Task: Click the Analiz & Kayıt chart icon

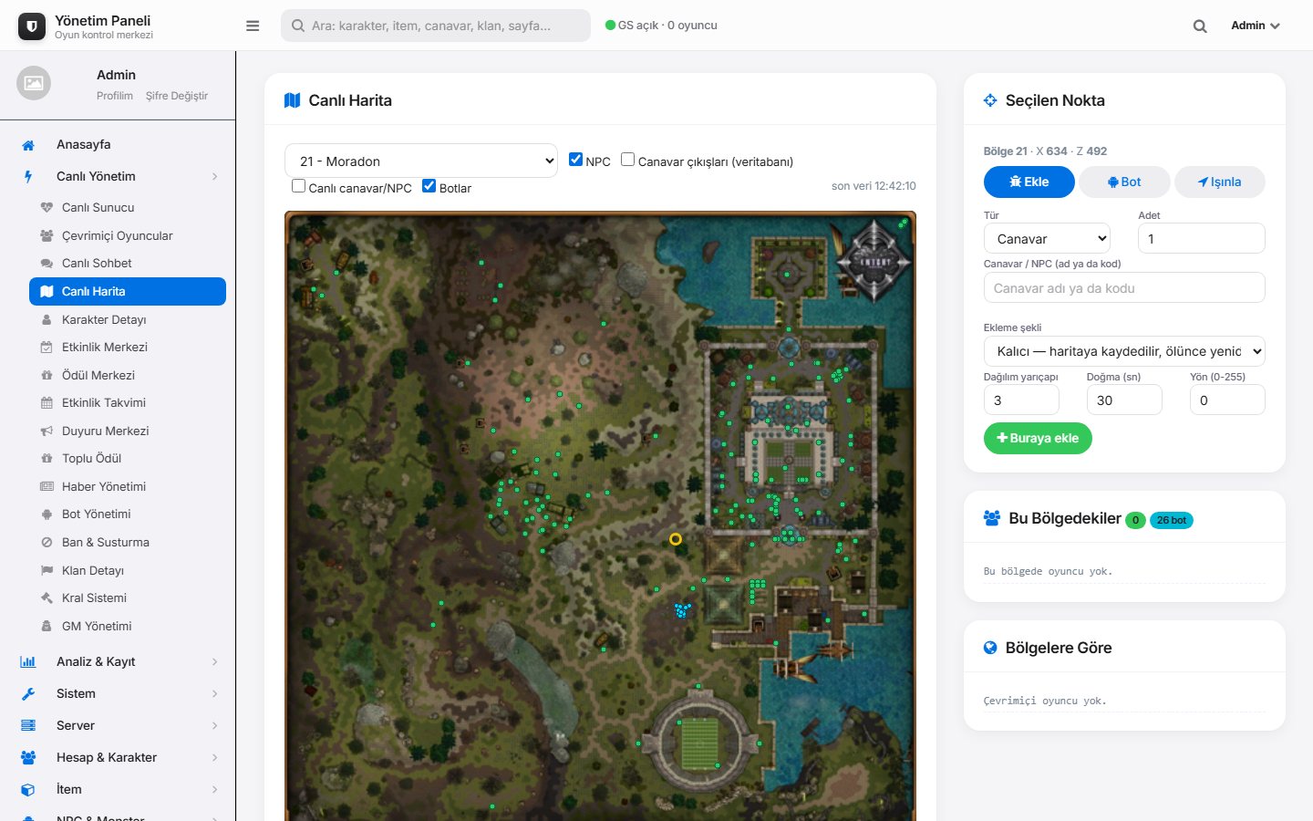Action: click(x=28, y=662)
